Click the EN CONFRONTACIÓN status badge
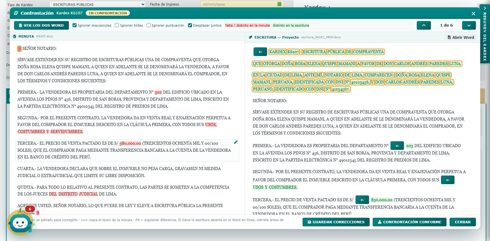This screenshot has width=490, height=241. 108,13
